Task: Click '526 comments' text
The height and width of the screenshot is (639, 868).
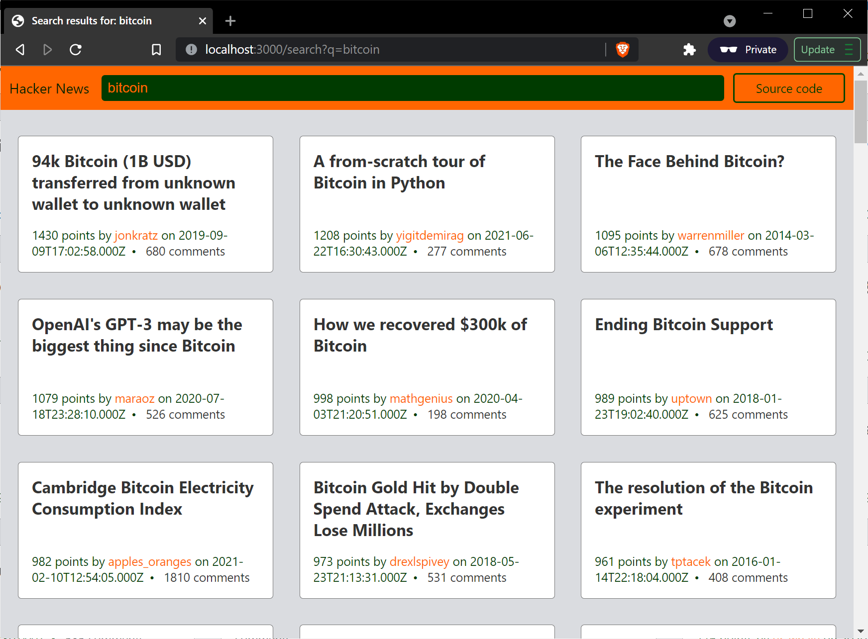Action: (185, 415)
